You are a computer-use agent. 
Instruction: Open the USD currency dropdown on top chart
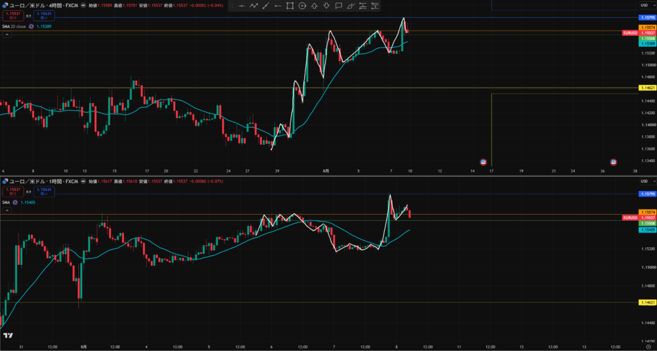tap(647, 5)
